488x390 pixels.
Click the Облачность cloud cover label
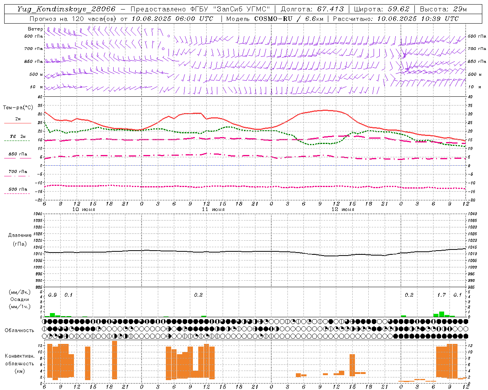click(x=19, y=331)
